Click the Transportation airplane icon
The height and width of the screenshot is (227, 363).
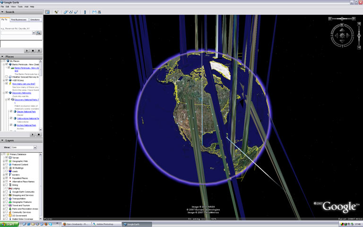tap(10, 199)
